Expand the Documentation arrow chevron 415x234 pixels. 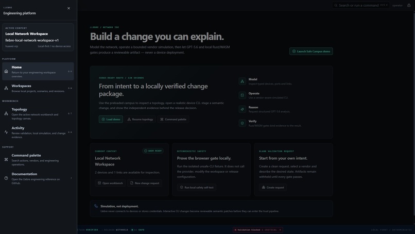tap(71, 178)
